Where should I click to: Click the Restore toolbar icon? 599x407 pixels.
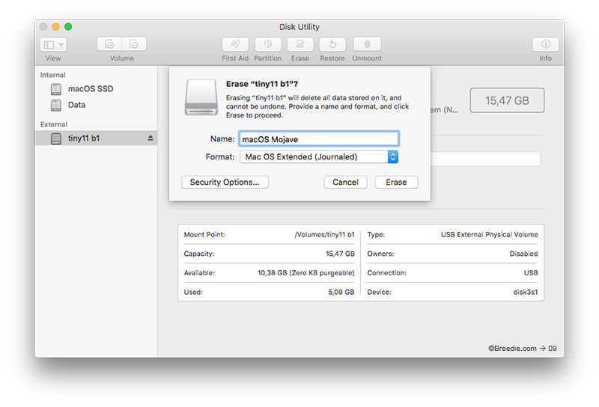[332, 44]
